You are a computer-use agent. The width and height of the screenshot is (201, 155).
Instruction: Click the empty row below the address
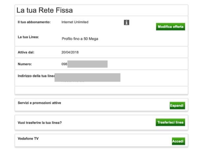(x=101, y=90)
